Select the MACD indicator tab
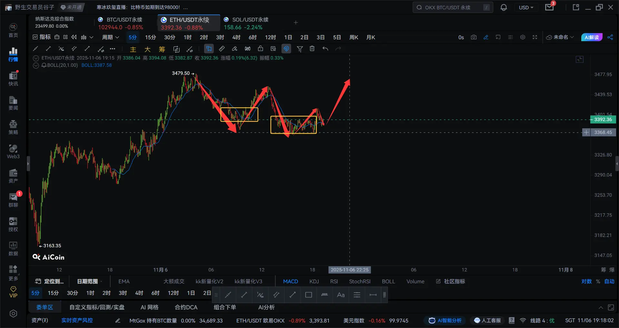619x328 pixels. pos(290,281)
